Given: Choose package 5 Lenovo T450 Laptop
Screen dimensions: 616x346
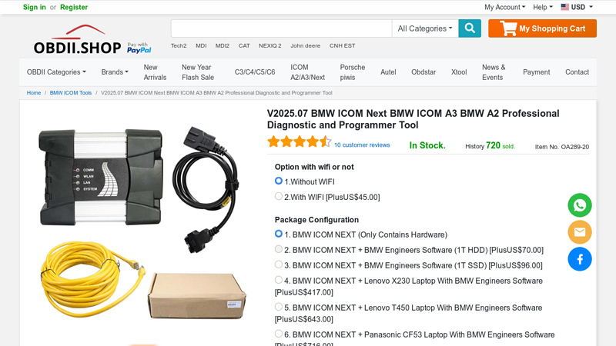Looking at the screenshot, I should [279, 307].
